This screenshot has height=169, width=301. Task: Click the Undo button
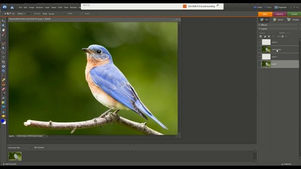tap(258, 8)
